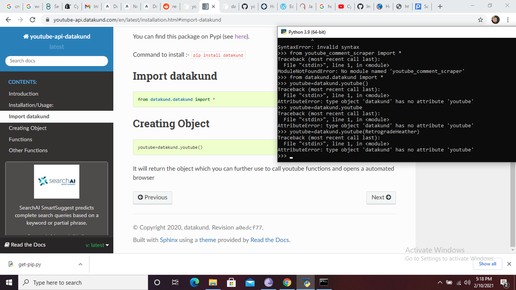Open a new Chrome tab with plus

click(440, 6)
